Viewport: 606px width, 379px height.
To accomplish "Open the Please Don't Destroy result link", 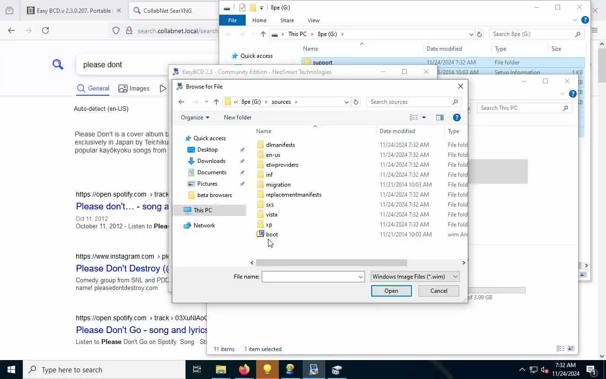I will (x=122, y=269).
